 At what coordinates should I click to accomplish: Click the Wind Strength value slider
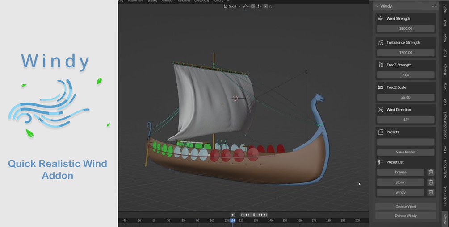[406, 29]
